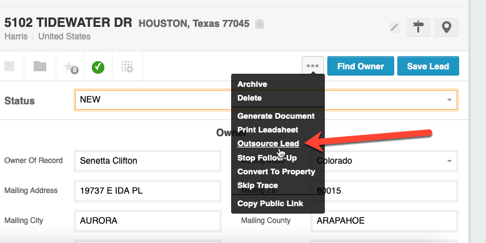Open the map pin location button

(446, 27)
